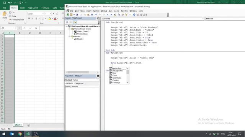Open the VBA Tools menu
The image size is (245, 137).
coord(116,11)
